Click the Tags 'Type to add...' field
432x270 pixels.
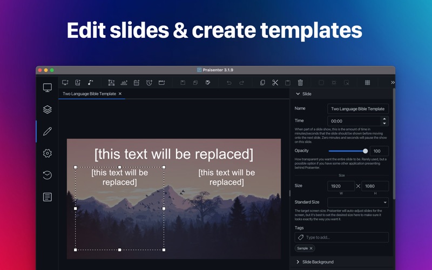pos(342,237)
